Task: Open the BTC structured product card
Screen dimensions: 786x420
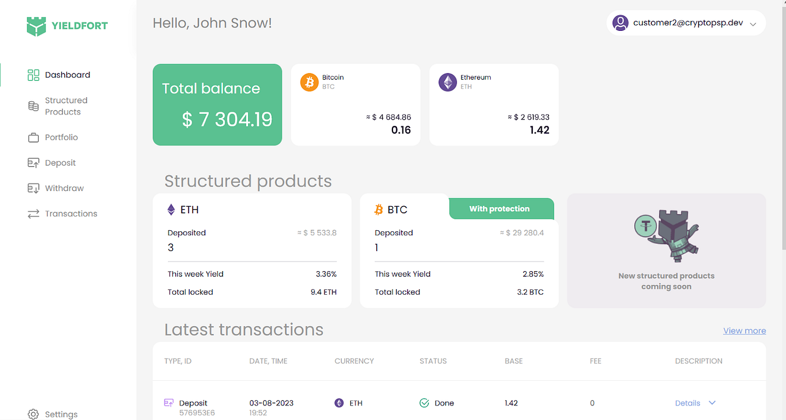Action: [x=459, y=250]
